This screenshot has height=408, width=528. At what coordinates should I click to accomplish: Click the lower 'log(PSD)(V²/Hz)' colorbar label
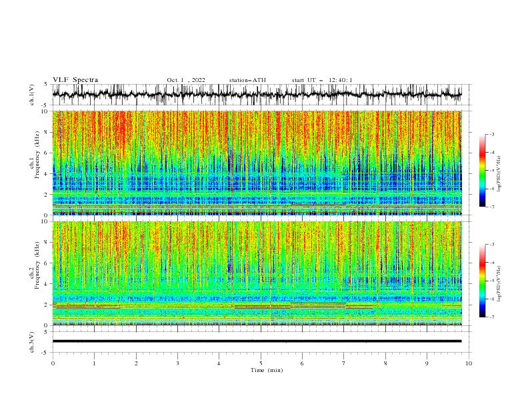pyautogui.click(x=499, y=283)
